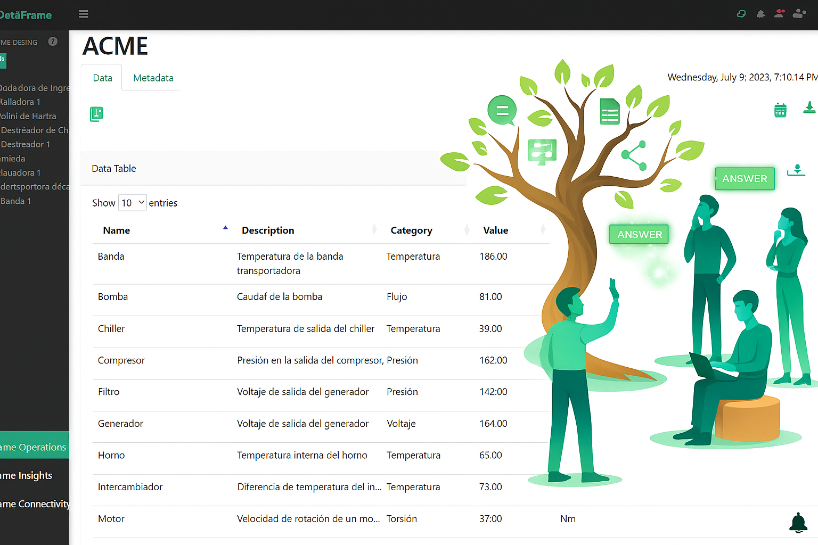Click the Compresor table row
Screen dimensions: 818x545
(121, 360)
